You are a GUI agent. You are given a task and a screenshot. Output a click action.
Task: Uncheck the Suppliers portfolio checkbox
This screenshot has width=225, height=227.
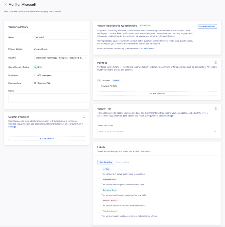[x=99, y=81]
